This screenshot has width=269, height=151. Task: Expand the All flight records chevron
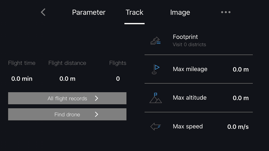coord(97,98)
